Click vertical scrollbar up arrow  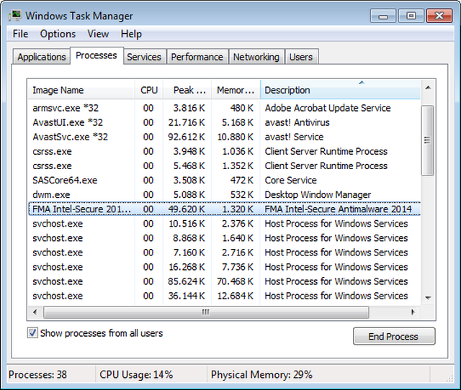coord(428,88)
